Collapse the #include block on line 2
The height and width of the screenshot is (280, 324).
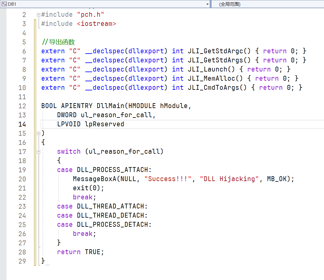pos(38,15)
